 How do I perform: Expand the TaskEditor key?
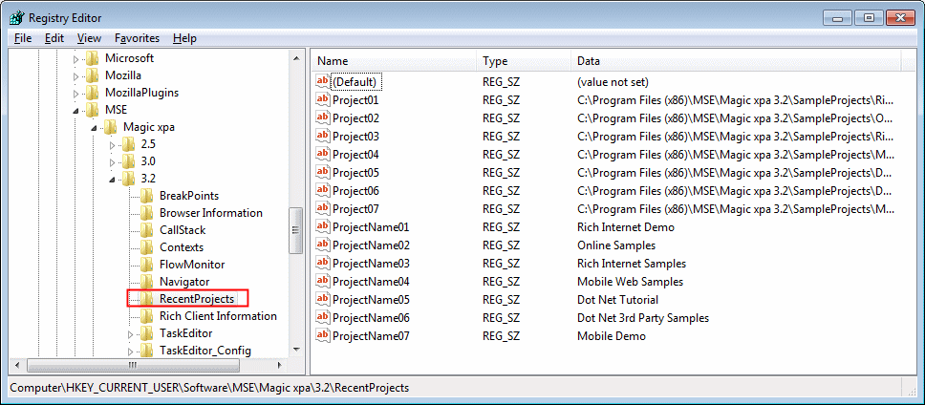pyautogui.click(x=131, y=333)
